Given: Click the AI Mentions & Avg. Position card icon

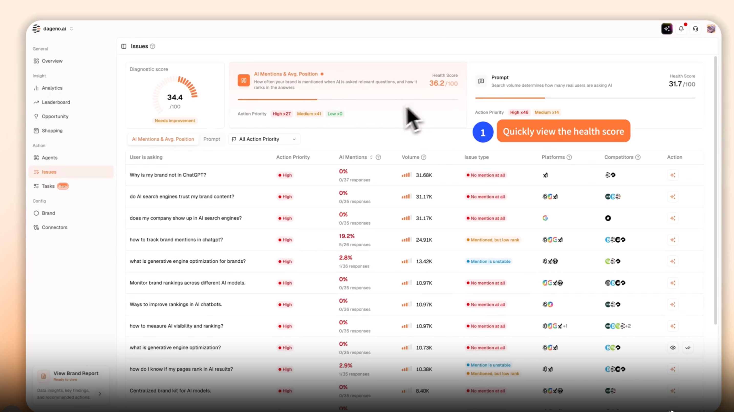Looking at the screenshot, I should coord(244,80).
